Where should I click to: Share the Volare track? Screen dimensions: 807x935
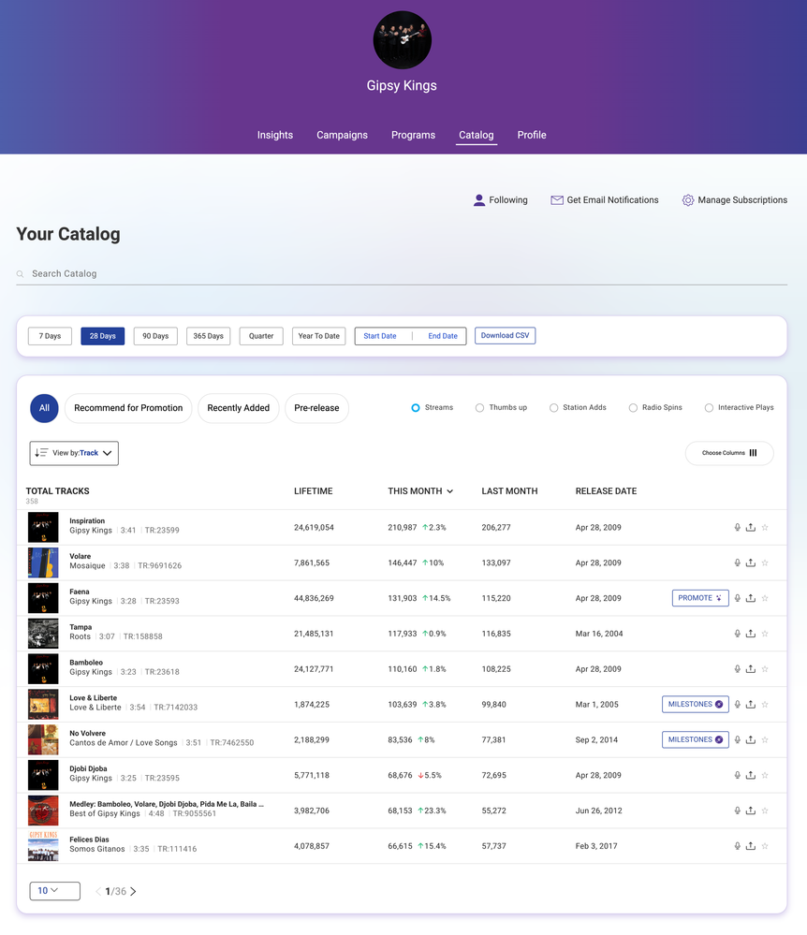pos(751,562)
